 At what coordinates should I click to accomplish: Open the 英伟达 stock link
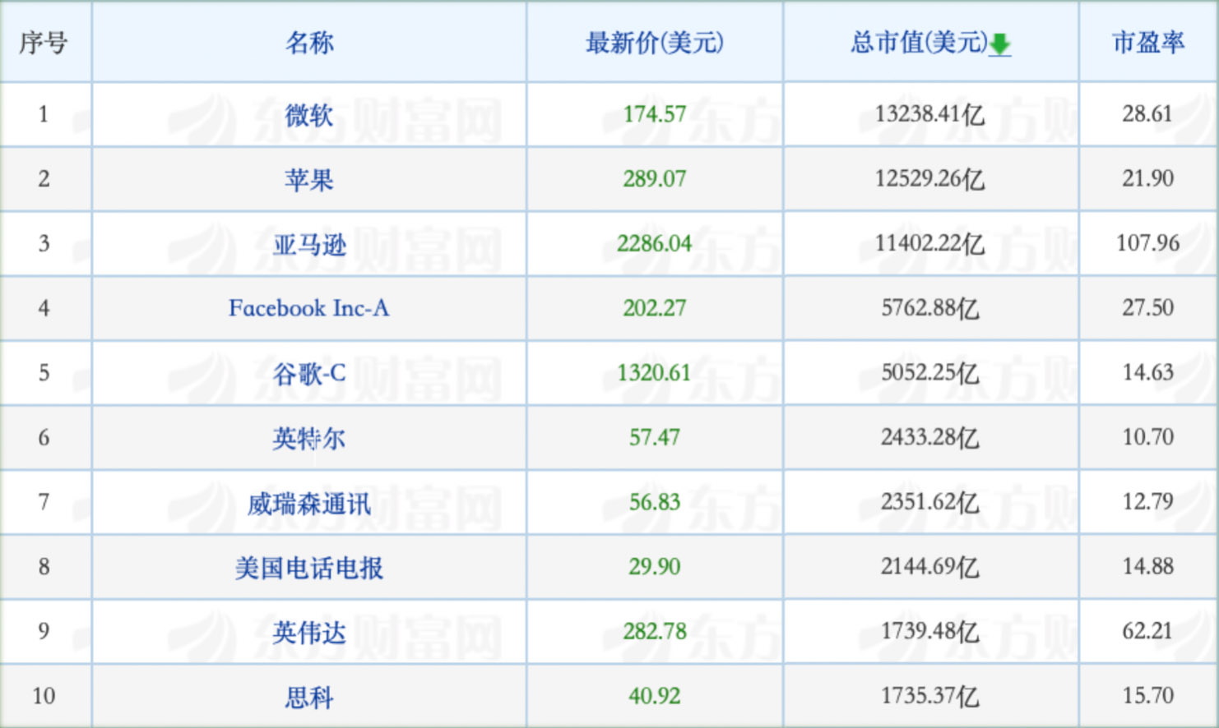click(x=309, y=632)
